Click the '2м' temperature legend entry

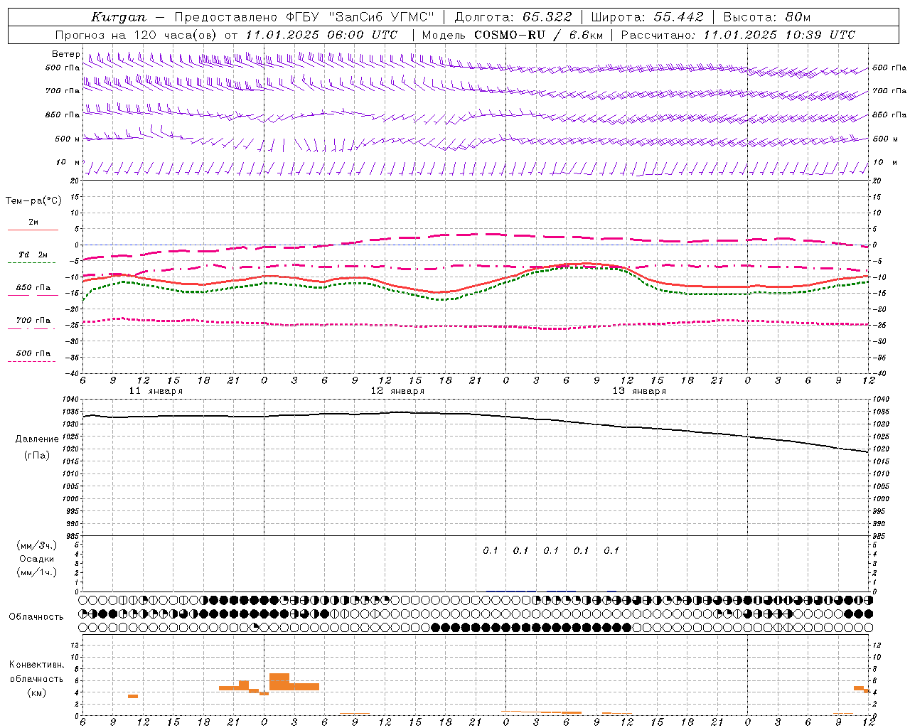tap(33, 222)
